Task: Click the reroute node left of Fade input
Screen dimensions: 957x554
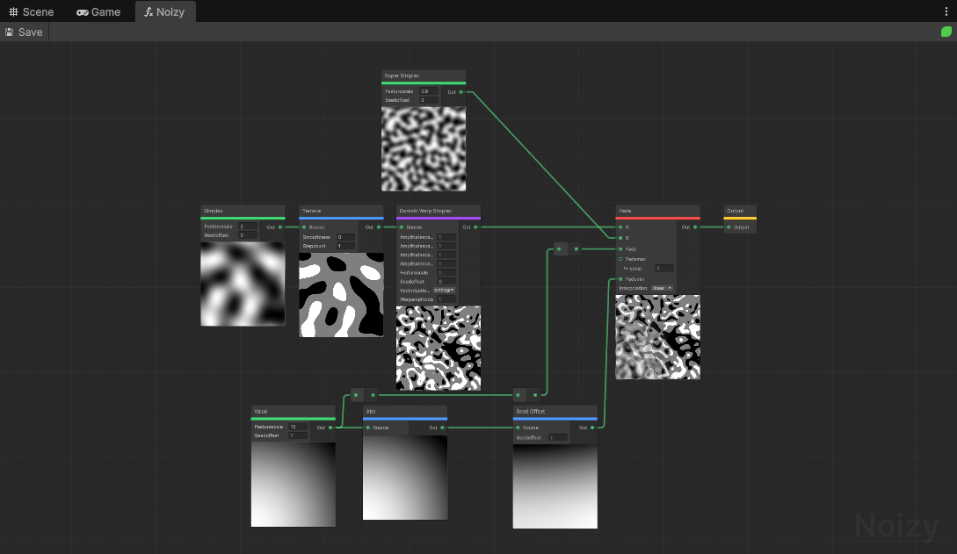Action: pos(568,248)
